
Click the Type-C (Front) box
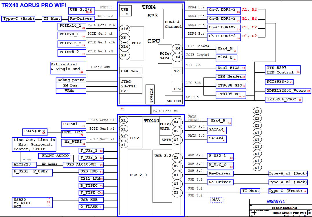tap(288, 191)
